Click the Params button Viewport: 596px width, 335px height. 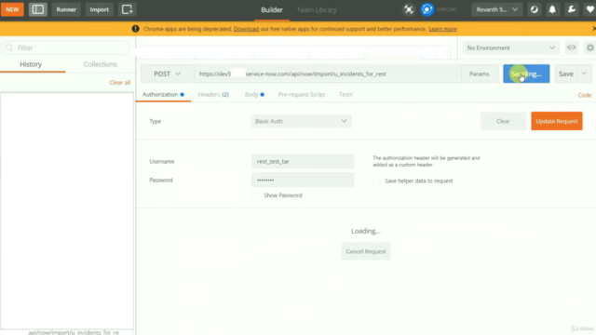pyautogui.click(x=479, y=74)
